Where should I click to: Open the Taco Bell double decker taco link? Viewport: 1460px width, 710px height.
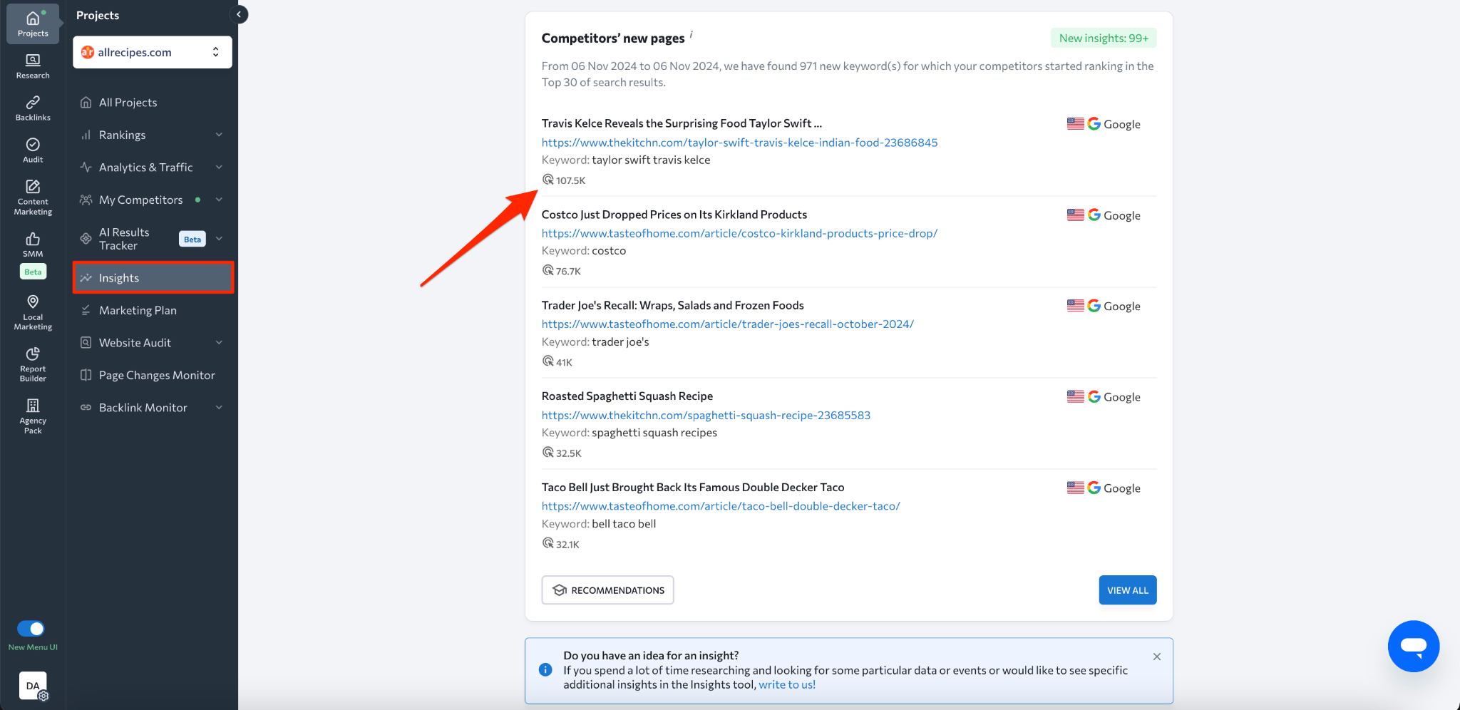coord(721,506)
